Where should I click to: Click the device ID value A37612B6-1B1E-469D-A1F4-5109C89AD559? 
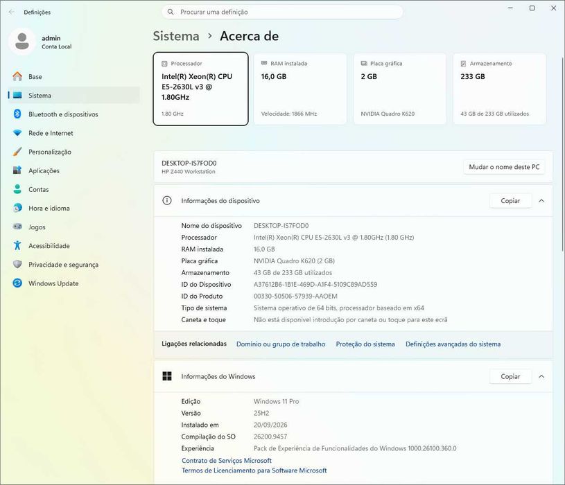point(315,285)
